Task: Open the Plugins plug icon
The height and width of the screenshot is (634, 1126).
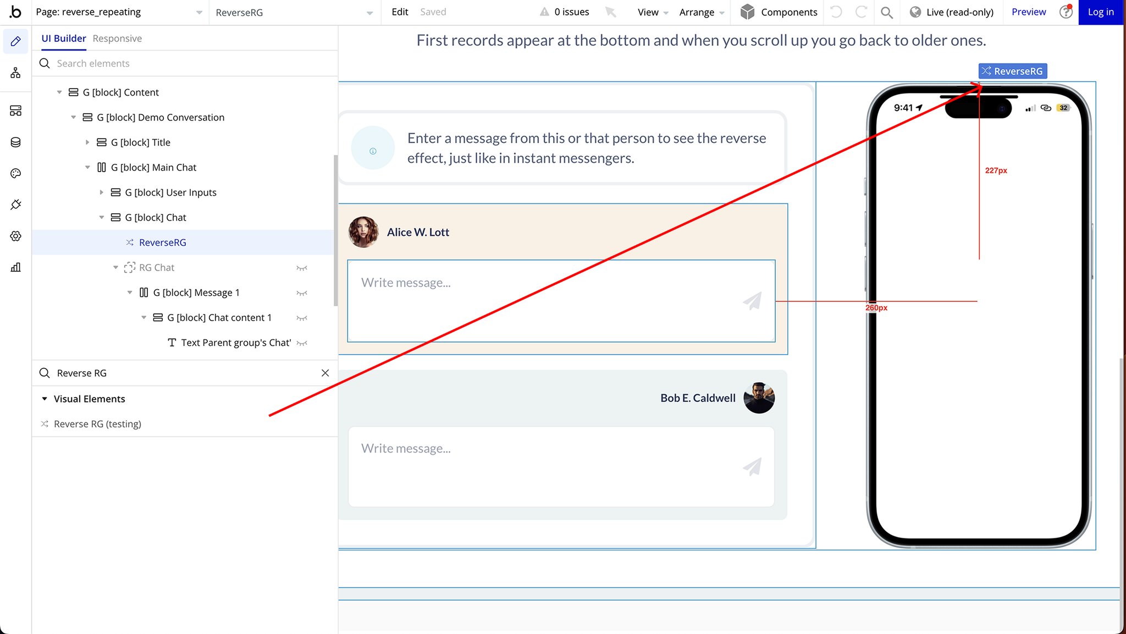Action: point(15,205)
